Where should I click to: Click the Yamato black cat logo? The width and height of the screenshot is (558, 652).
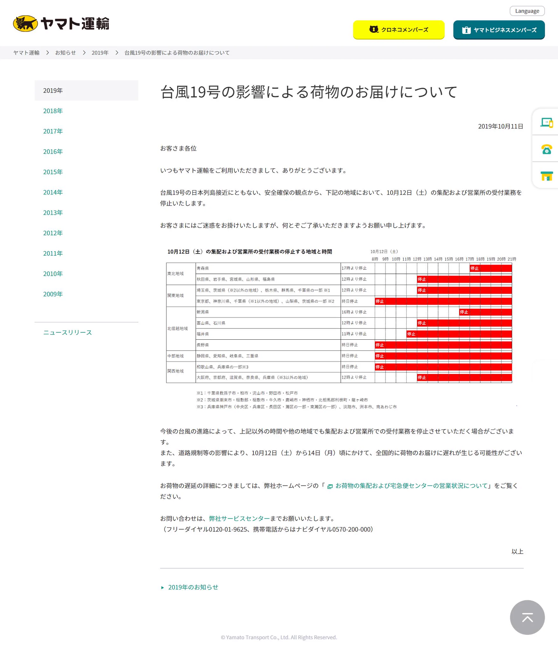[25, 24]
